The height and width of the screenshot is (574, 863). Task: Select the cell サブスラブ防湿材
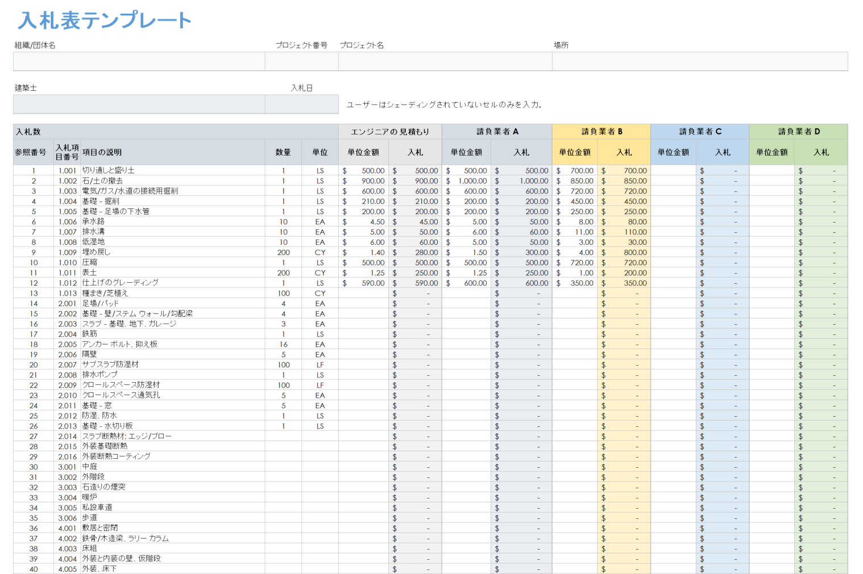[173, 364]
